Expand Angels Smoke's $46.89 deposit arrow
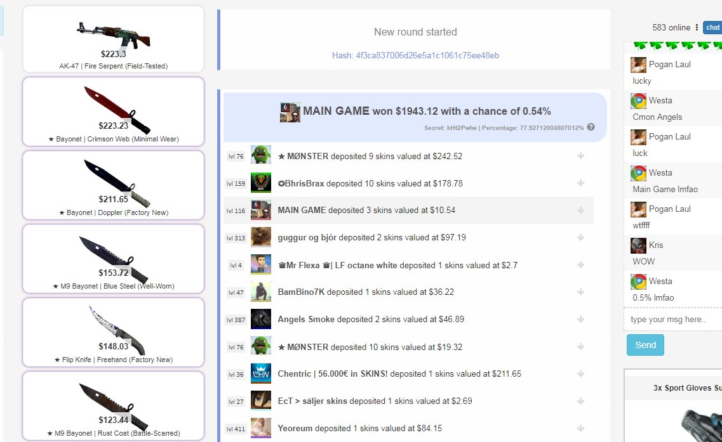This screenshot has width=722, height=442. 580,319
